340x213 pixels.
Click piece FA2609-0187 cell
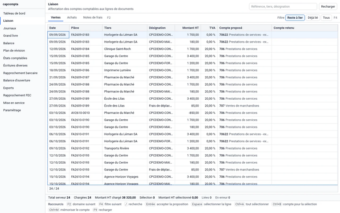point(86,78)
